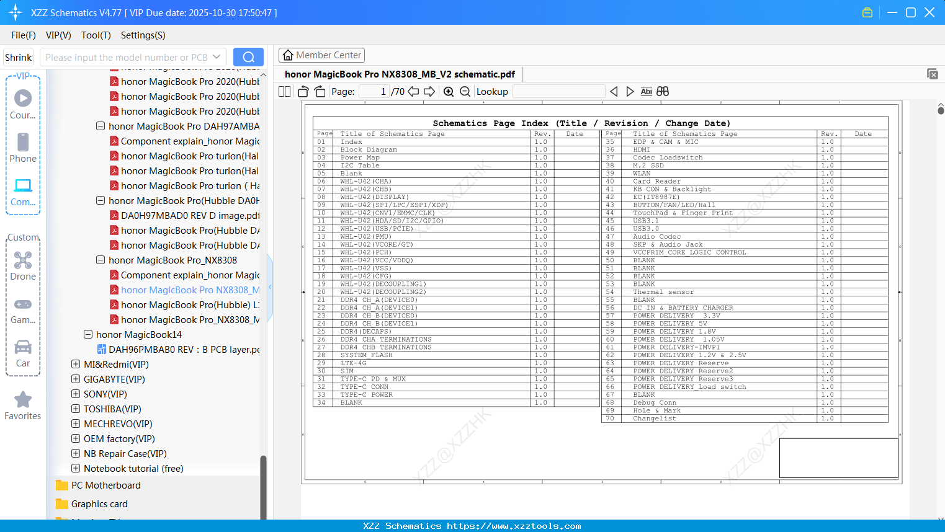
Task: Go to the next page arrow
Action: (x=429, y=92)
